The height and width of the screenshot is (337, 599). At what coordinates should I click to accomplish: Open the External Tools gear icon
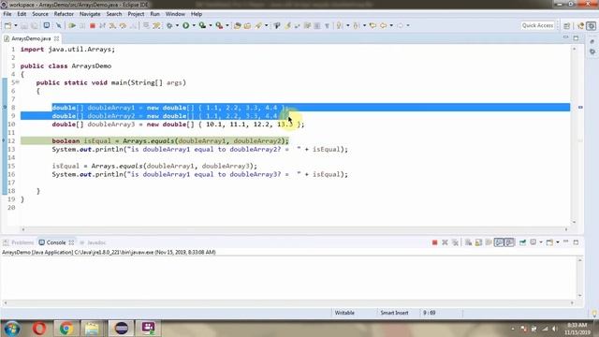click(x=169, y=25)
